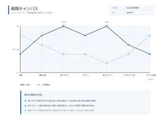Click the 自社 data point for ブランド信頼
This screenshot has height=121, width=162.
[x=150, y=54]
